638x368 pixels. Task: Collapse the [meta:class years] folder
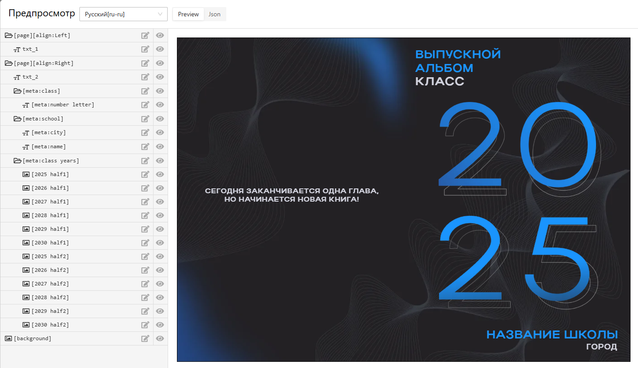[x=18, y=161]
